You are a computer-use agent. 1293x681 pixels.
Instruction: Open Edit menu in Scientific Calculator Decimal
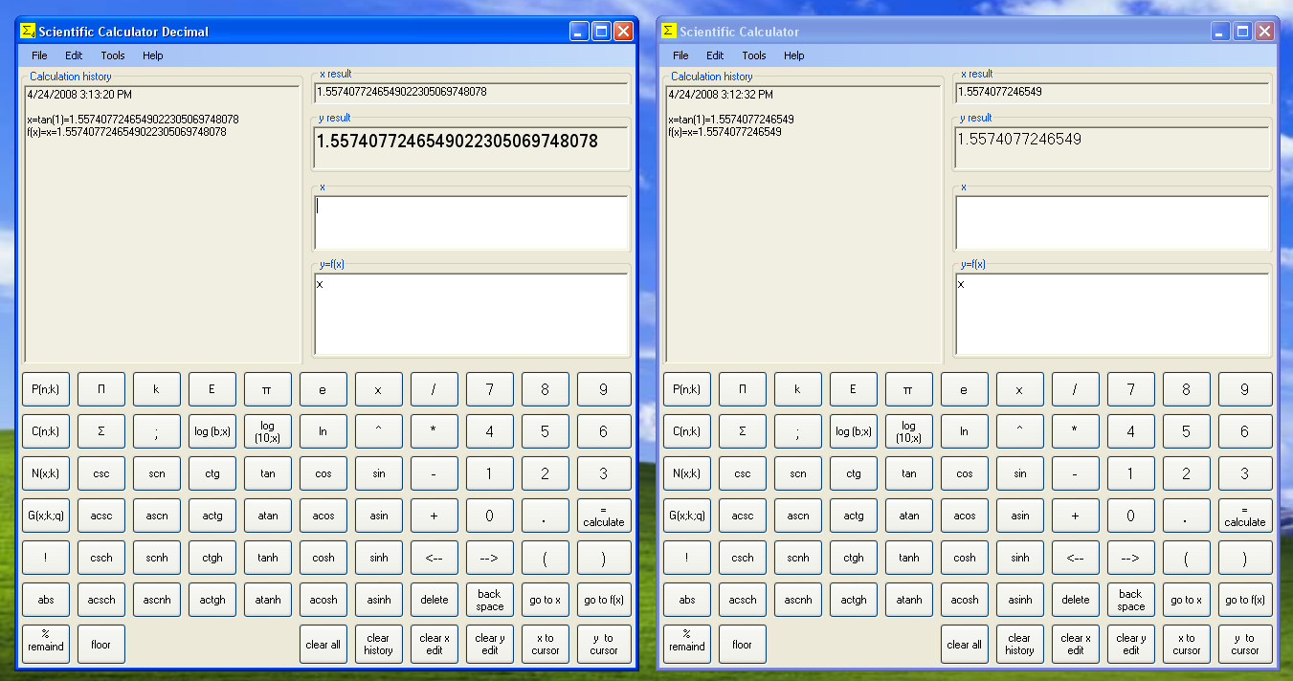[x=74, y=55]
